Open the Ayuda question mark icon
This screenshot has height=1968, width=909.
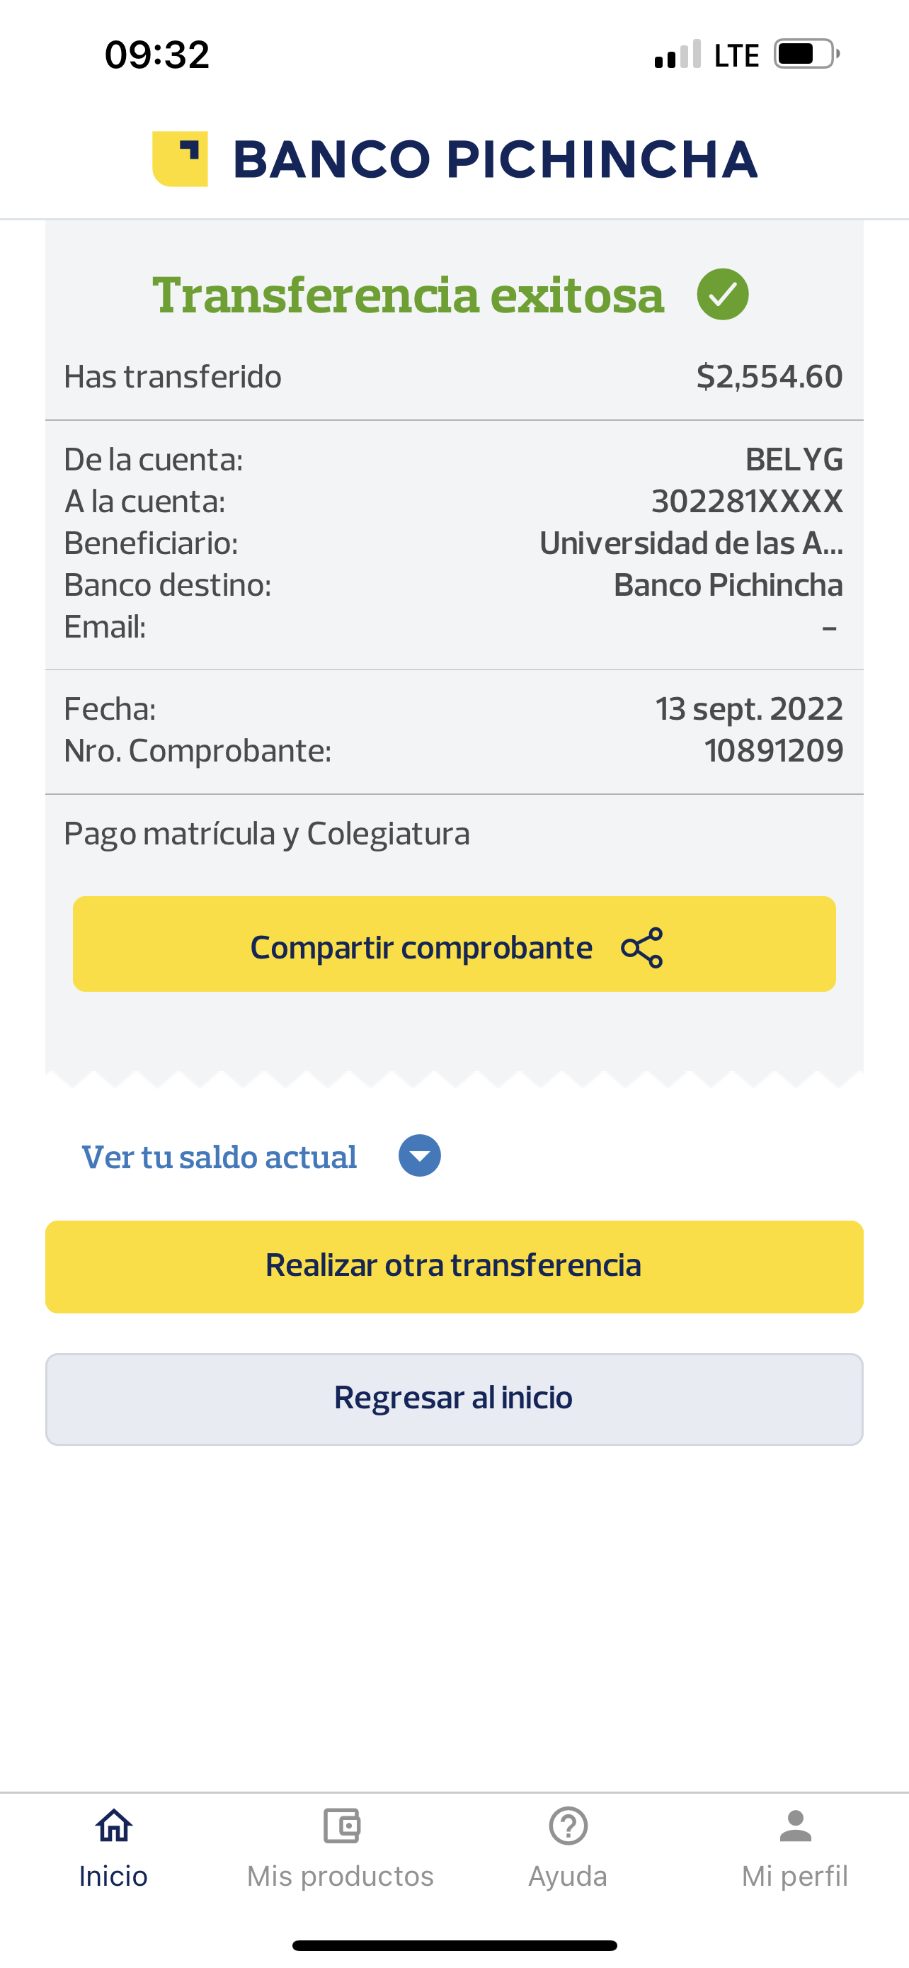pos(568,1826)
